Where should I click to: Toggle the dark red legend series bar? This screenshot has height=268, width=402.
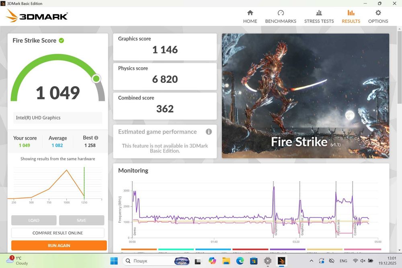(250, 249)
